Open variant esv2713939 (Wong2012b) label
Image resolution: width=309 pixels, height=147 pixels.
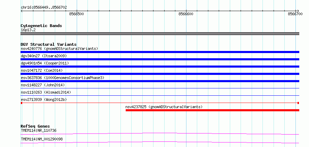(44, 100)
